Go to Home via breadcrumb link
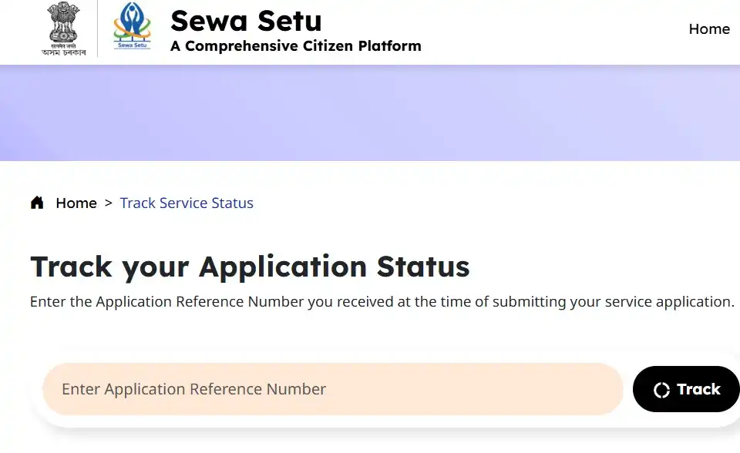The width and height of the screenshot is (740, 453). (x=76, y=203)
